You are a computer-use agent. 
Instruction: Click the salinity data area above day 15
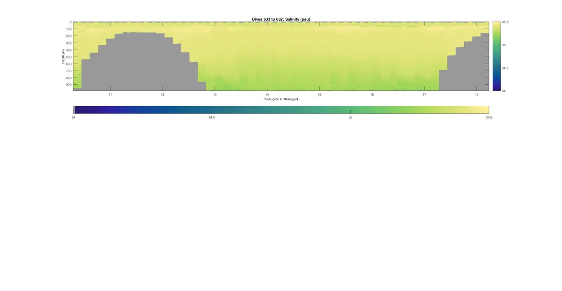(319, 56)
